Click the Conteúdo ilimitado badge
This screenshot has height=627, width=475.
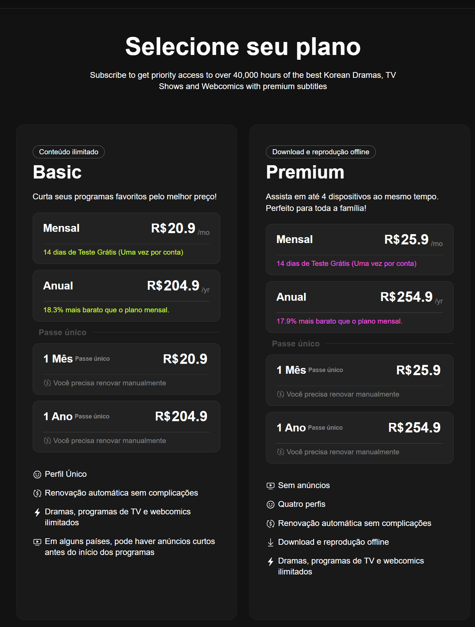tap(69, 152)
